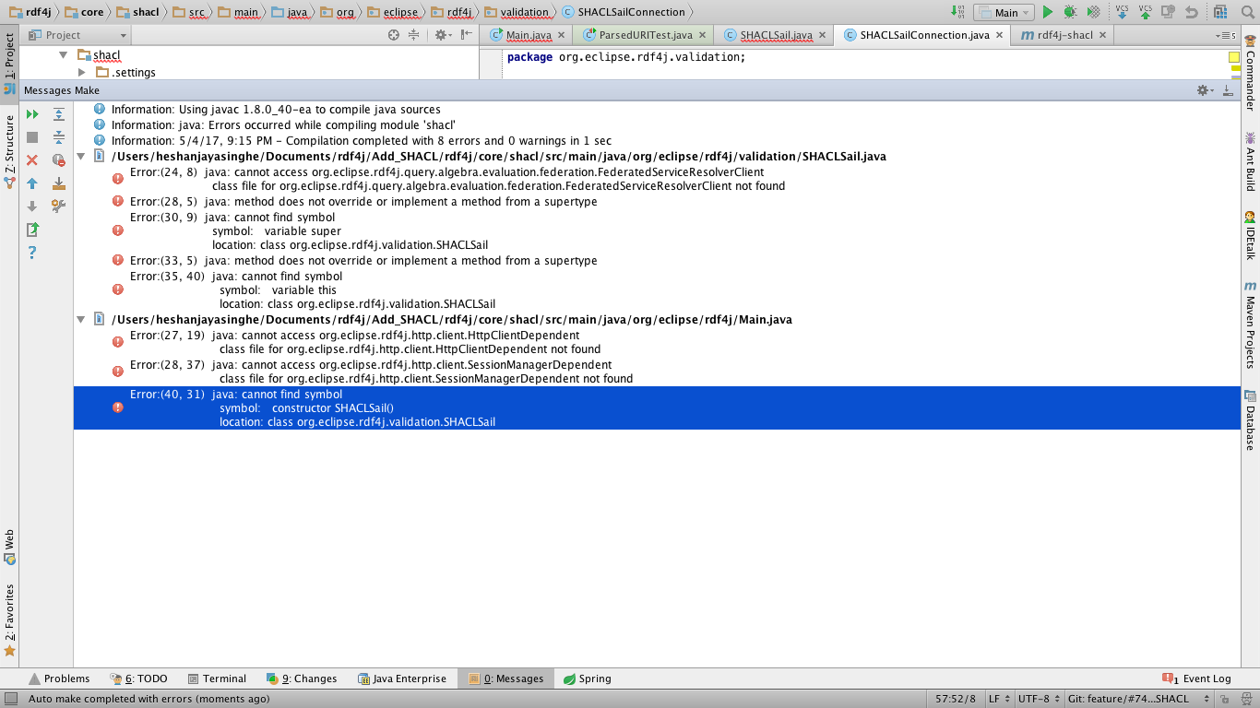
Task: Click the import-tray icon in Messages toolbar
Action: [58, 183]
